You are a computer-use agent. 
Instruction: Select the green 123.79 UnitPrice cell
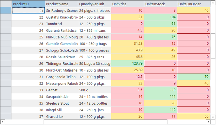128,63
